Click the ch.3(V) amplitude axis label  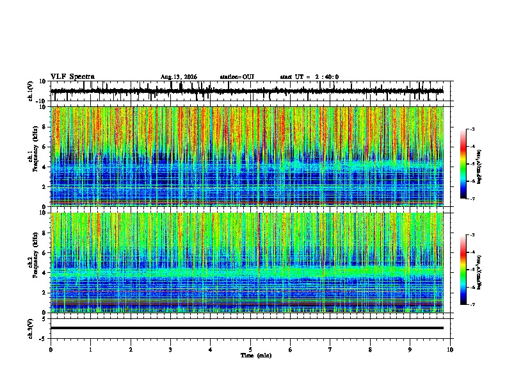tap(31, 329)
